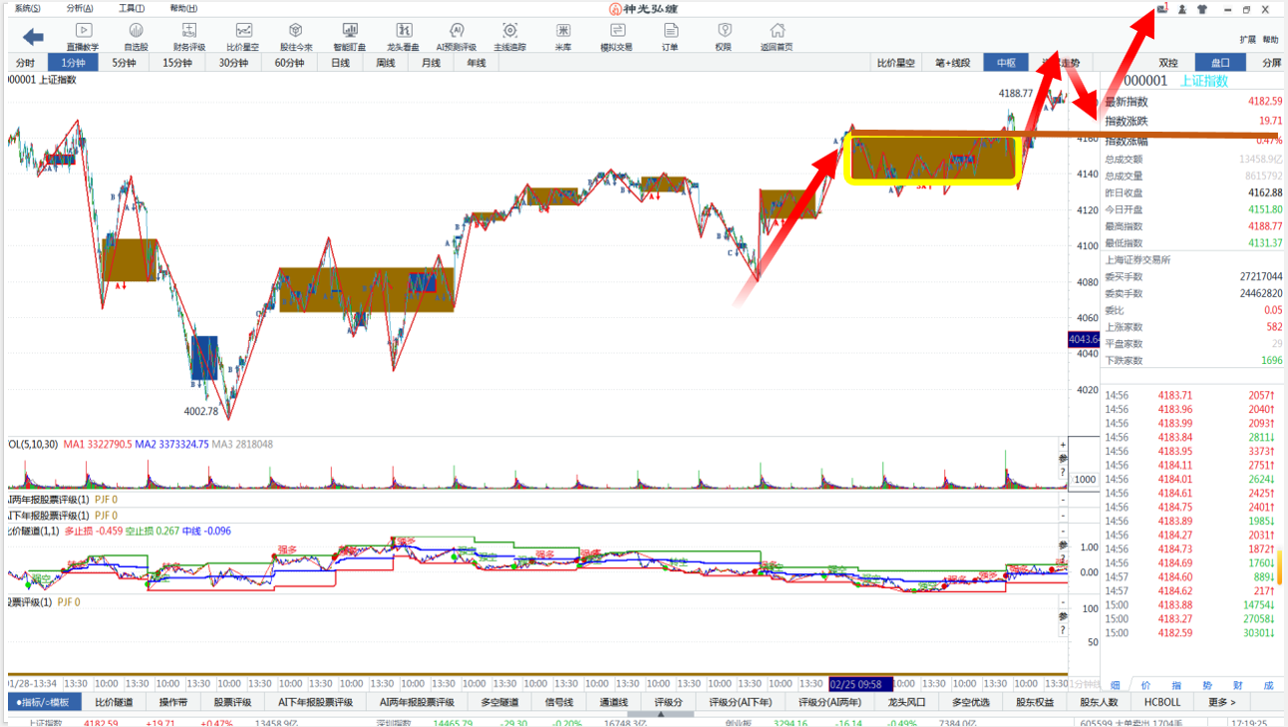
Task: Click the 多空隧道 indicator tab
Action: pos(499,702)
